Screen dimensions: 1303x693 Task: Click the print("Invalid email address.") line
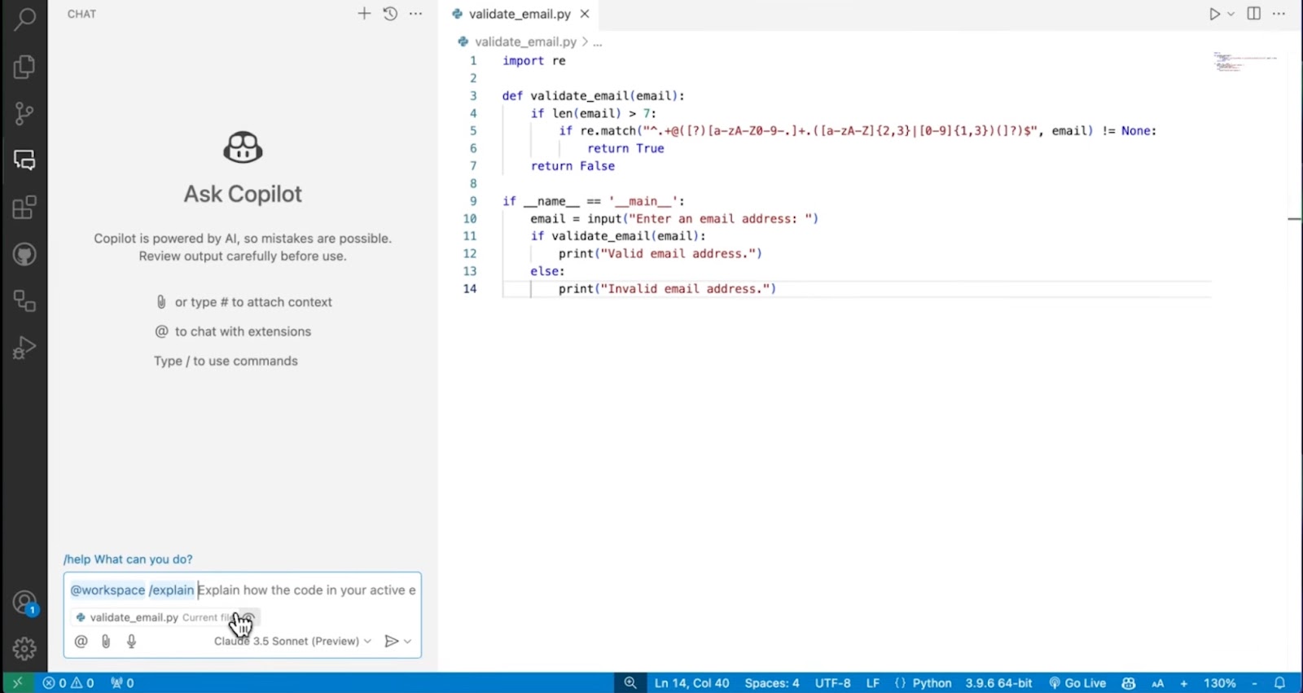coord(667,288)
